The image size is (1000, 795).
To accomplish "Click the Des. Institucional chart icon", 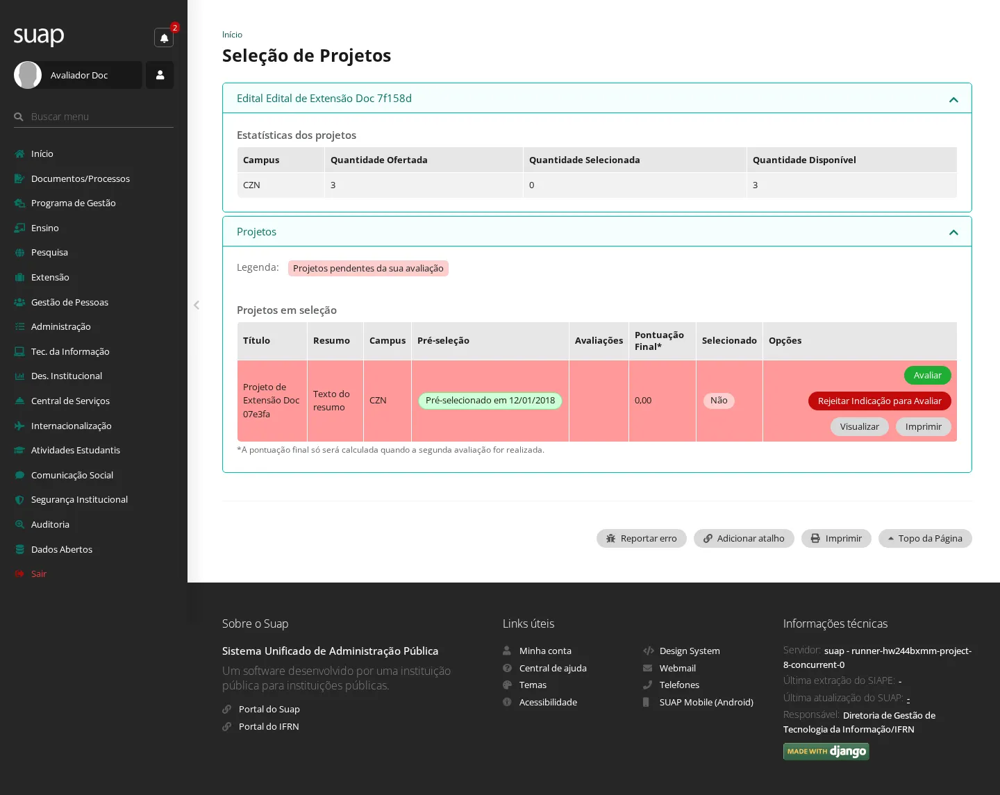I will [19, 376].
